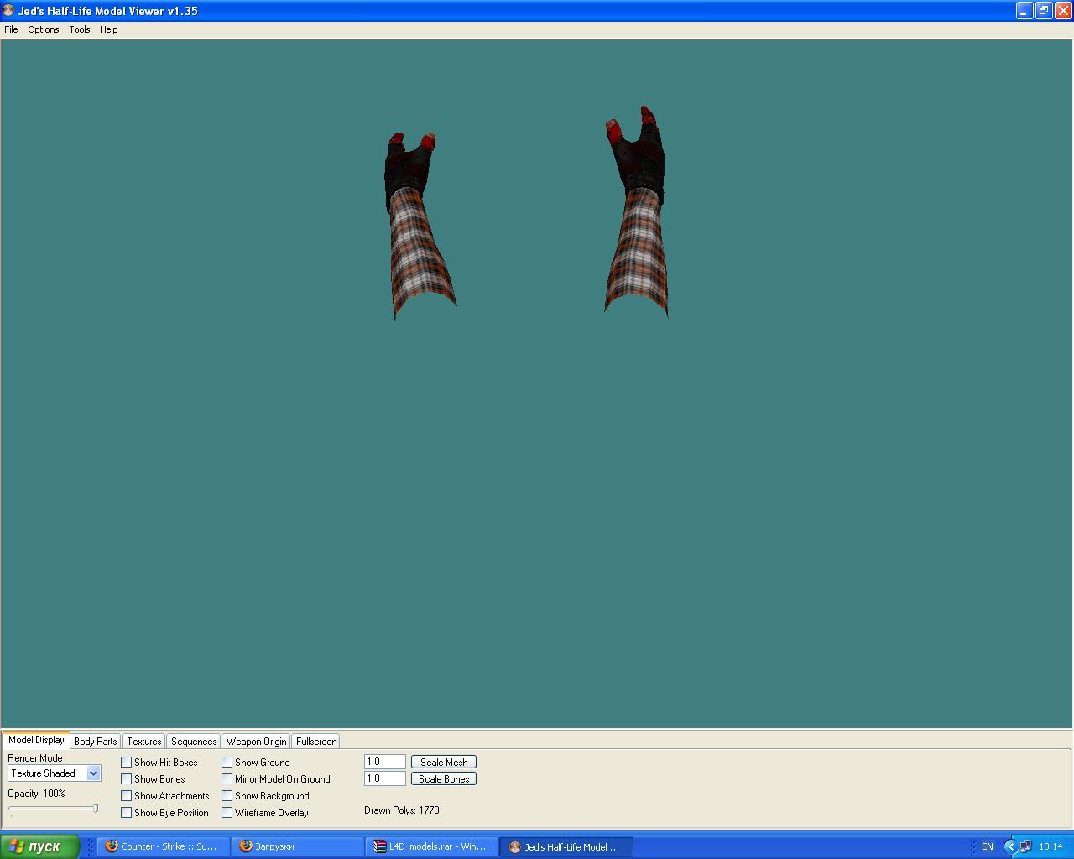Click the EN language indicator
Viewport: 1074px width, 859px height.
[x=988, y=846]
